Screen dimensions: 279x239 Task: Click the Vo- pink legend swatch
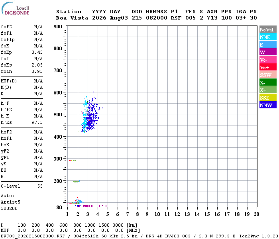tap(268, 60)
